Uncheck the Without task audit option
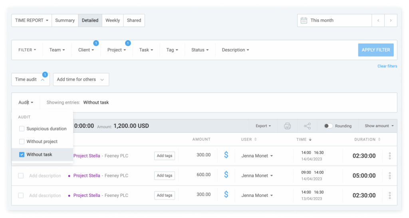 point(22,155)
